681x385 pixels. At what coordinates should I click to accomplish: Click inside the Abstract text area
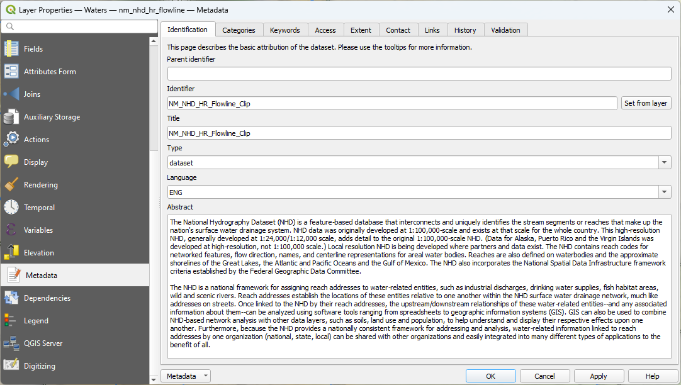coord(419,286)
